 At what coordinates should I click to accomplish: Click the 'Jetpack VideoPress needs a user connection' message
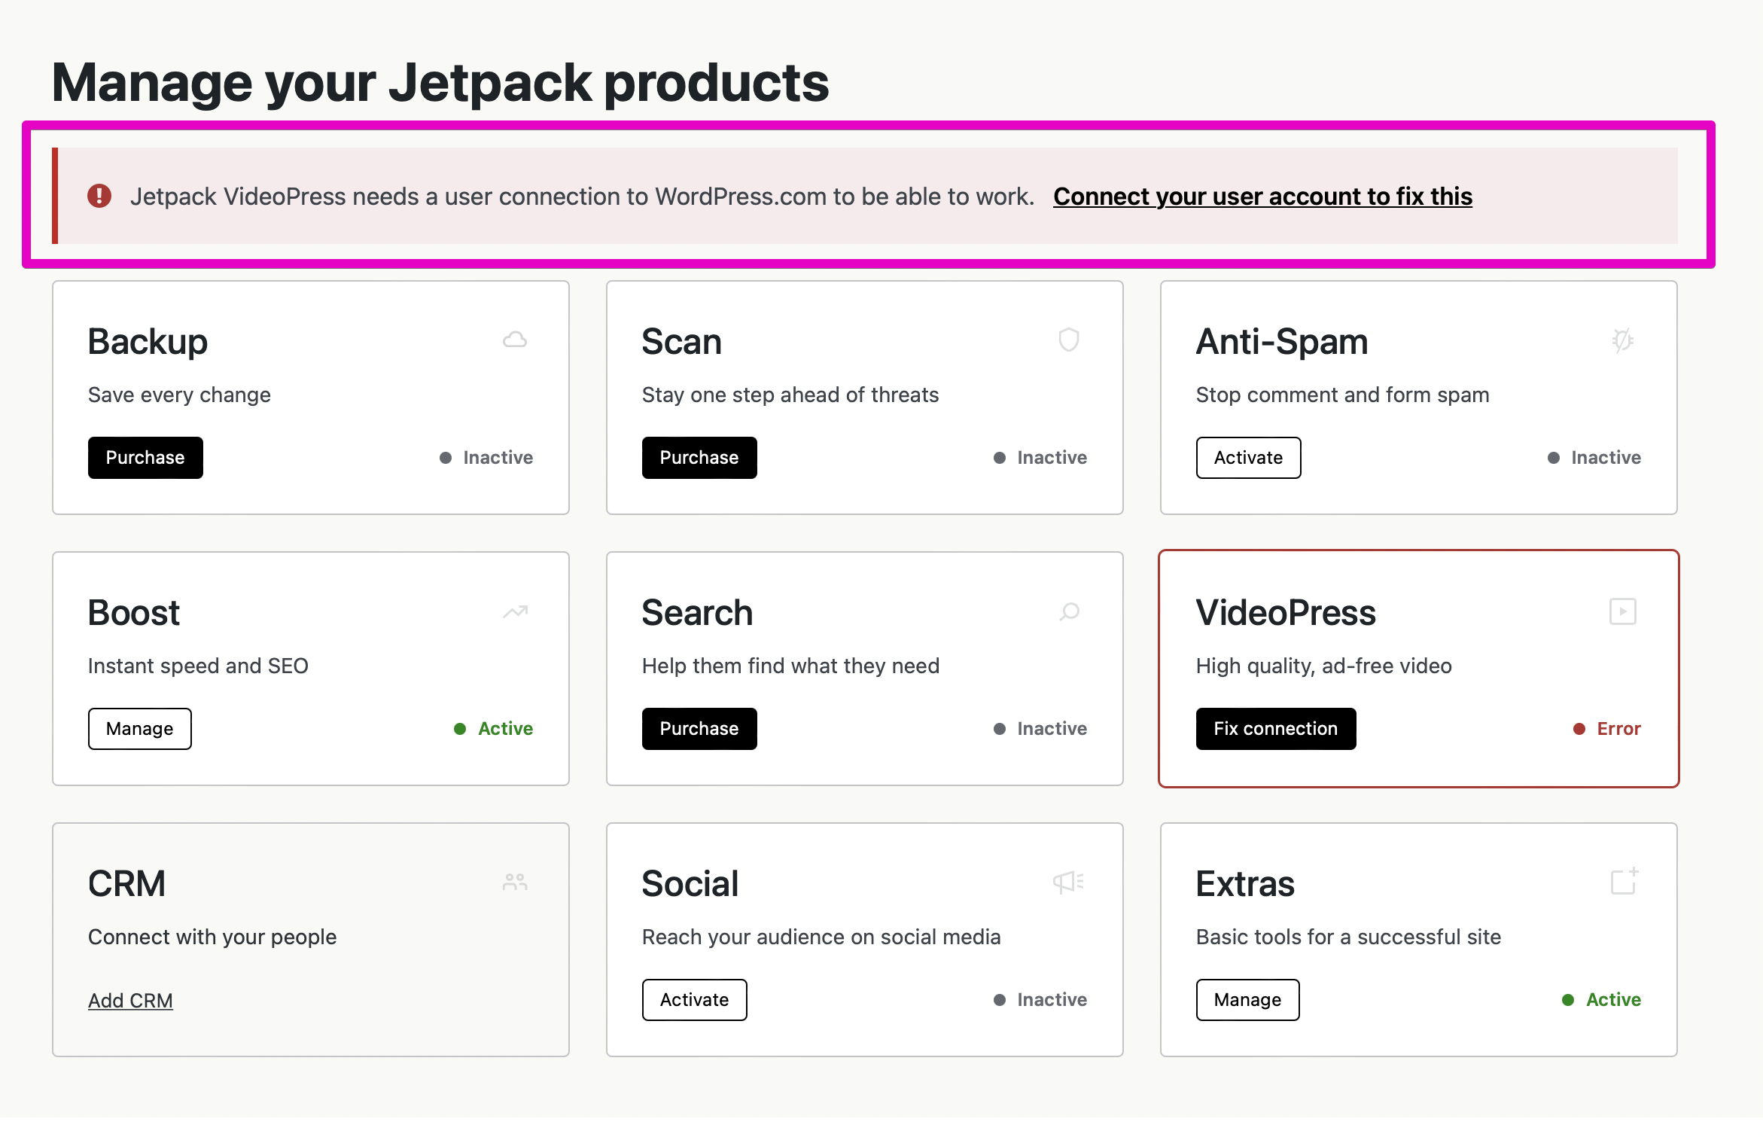(x=583, y=196)
